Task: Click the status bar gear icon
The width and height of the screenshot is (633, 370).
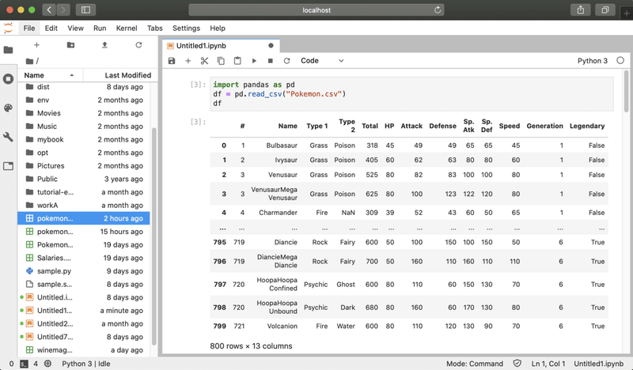Action: pyautogui.click(x=47, y=364)
